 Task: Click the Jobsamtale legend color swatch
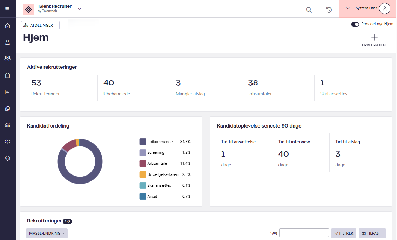143,164
